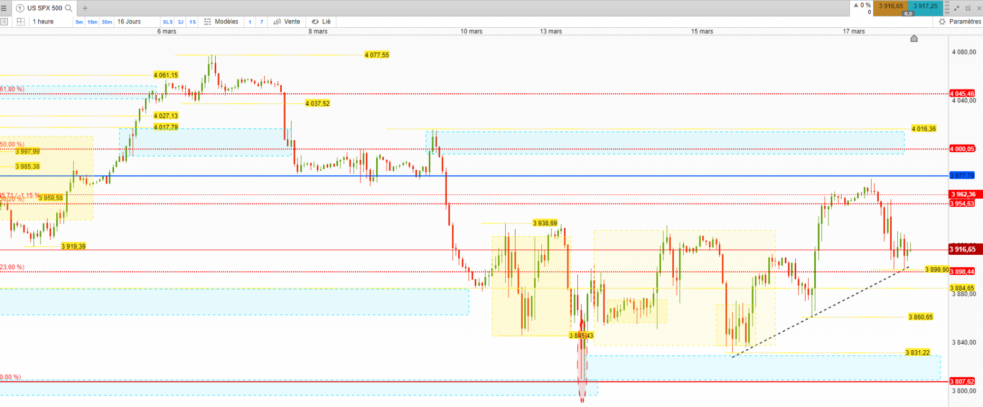This screenshot has height=407, width=983.
Task: Open the 1 heure timeframe dropdown
Action: pyautogui.click(x=43, y=22)
